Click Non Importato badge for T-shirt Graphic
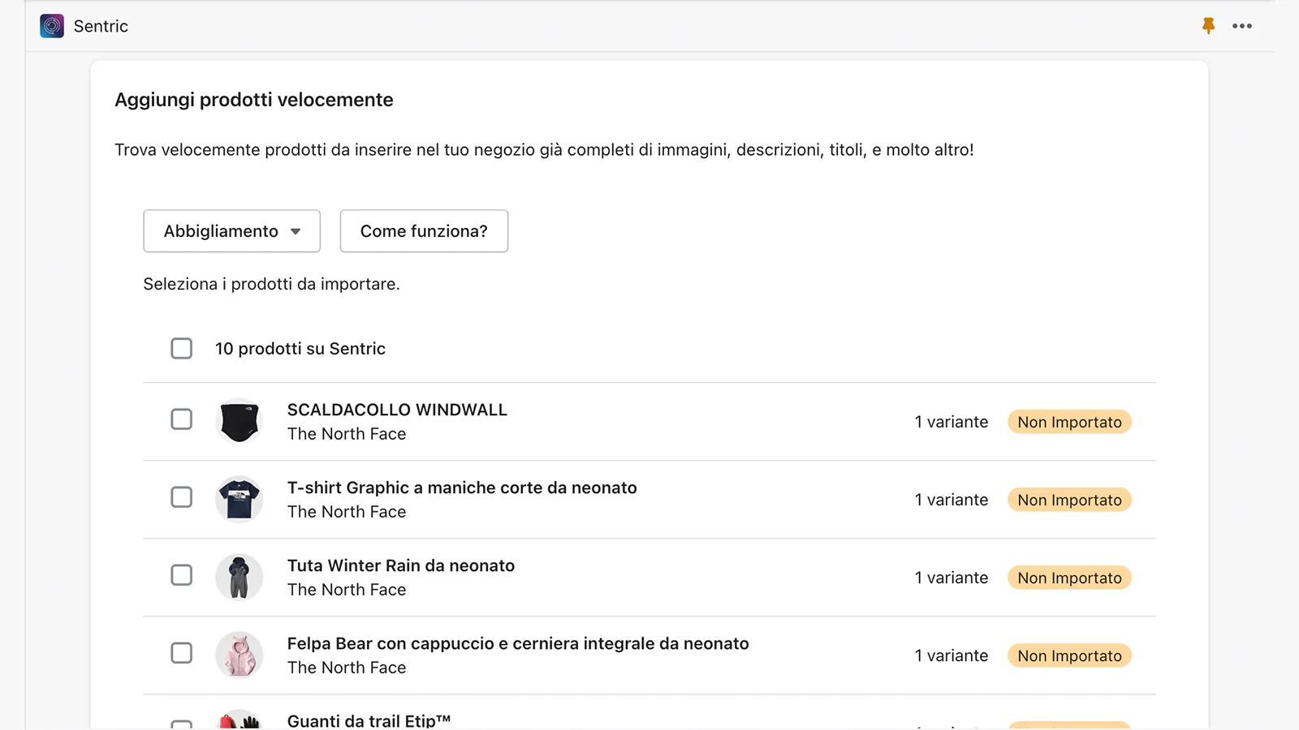The image size is (1299, 730). [1069, 500]
